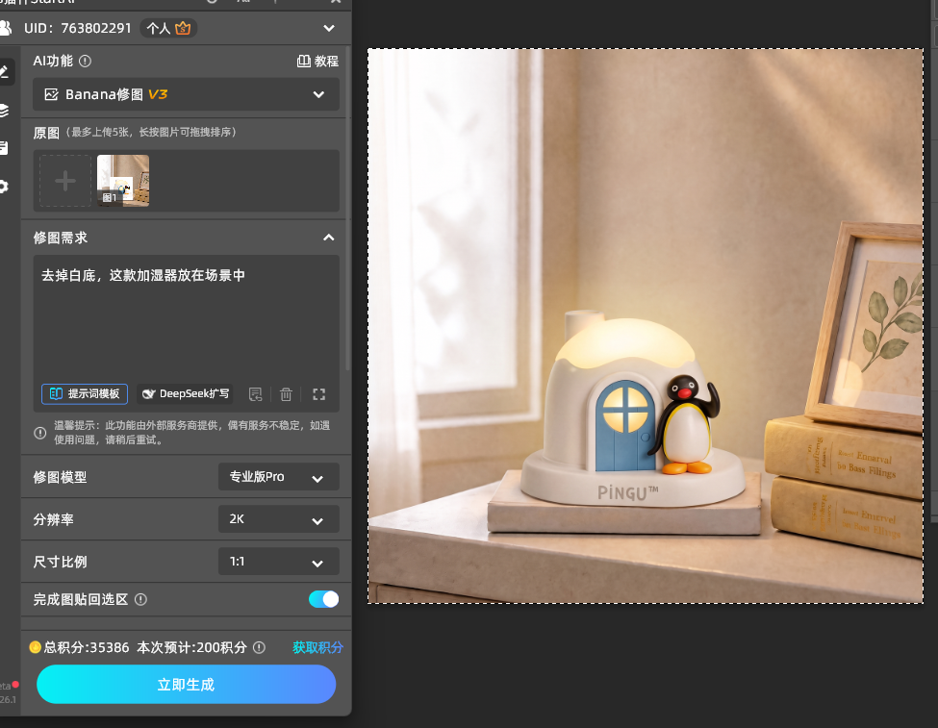Toggle the 完成图贴回选区 switch
This screenshot has height=728, width=938.
pyautogui.click(x=323, y=599)
